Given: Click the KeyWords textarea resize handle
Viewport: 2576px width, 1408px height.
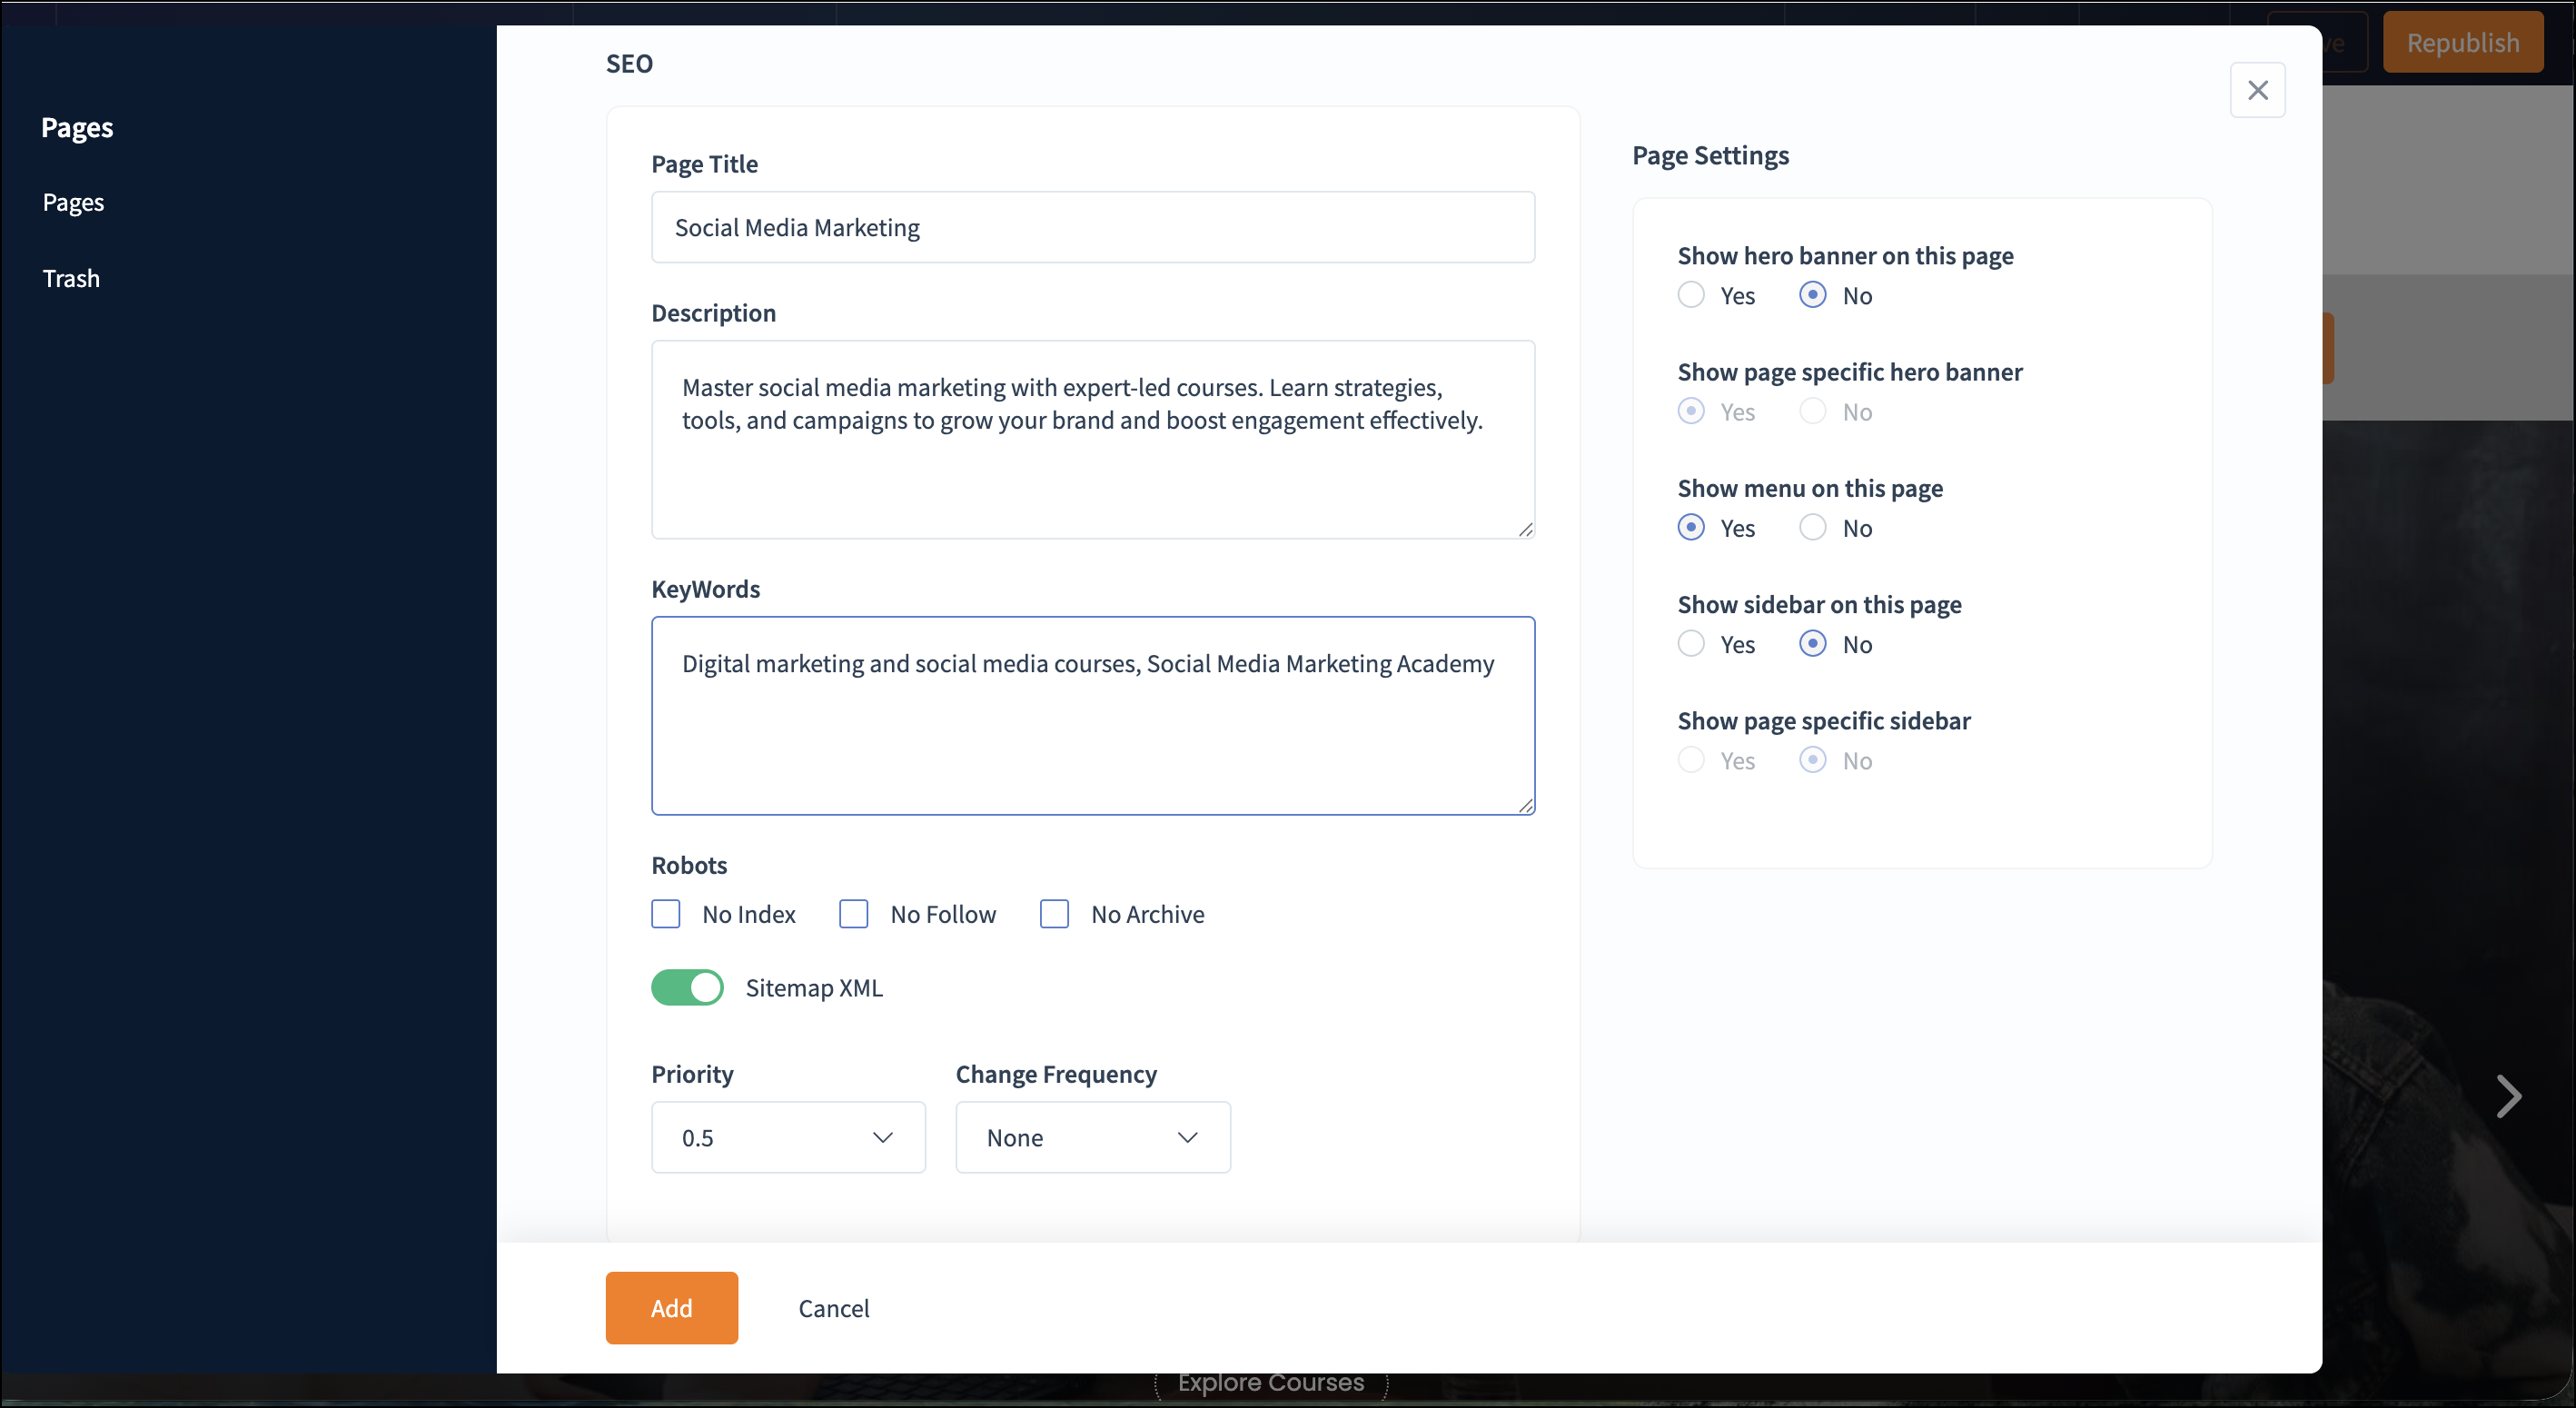Looking at the screenshot, I should pos(1525,805).
